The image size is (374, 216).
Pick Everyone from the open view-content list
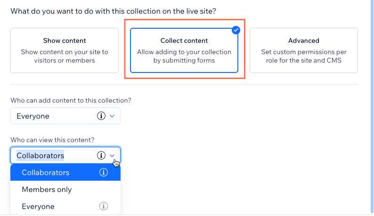coord(65,206)
